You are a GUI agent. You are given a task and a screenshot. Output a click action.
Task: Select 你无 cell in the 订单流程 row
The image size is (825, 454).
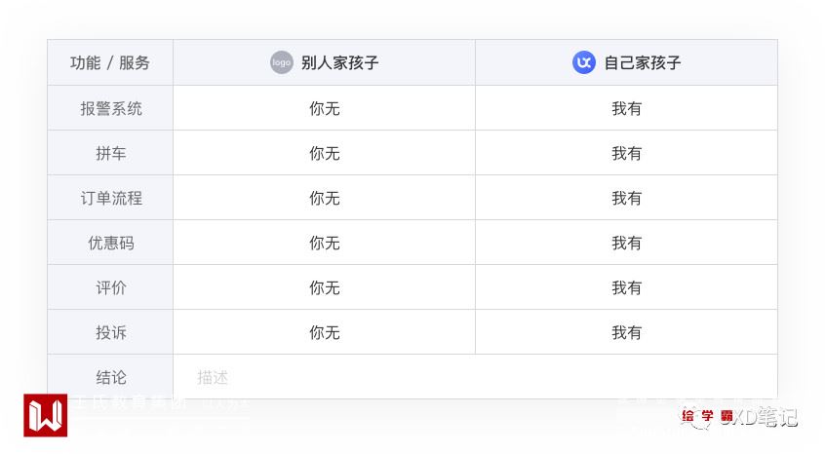325,198
